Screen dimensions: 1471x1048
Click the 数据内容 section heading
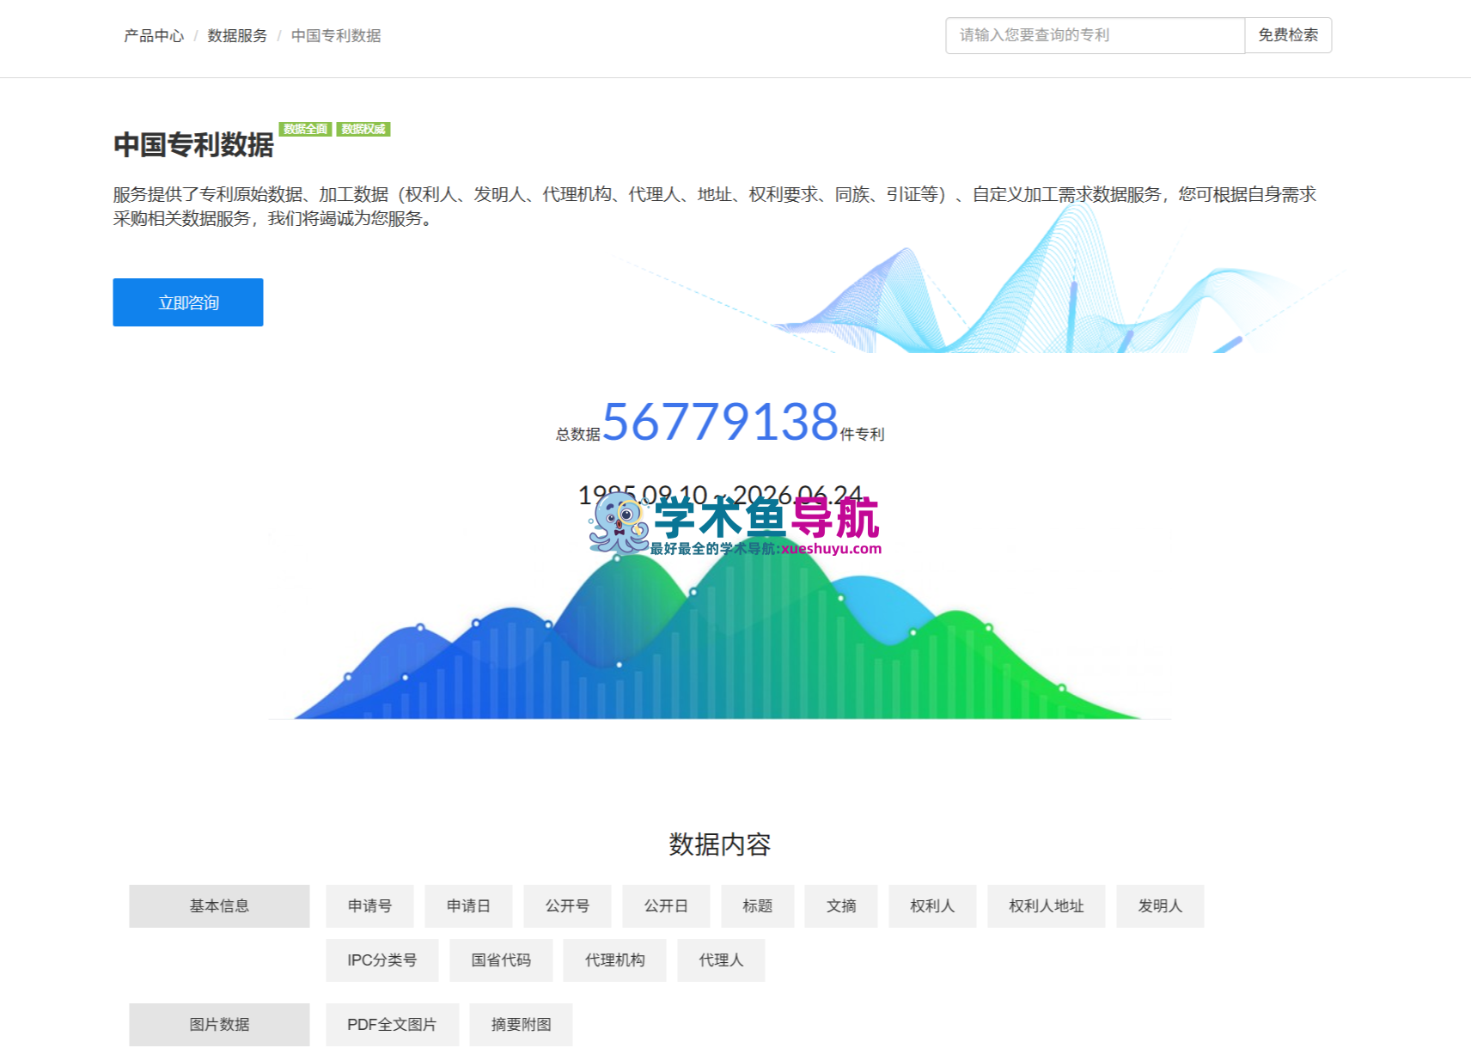(720, 844)
